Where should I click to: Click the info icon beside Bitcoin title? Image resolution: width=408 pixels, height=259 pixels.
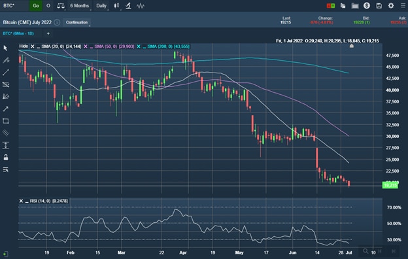pos(57,22)
